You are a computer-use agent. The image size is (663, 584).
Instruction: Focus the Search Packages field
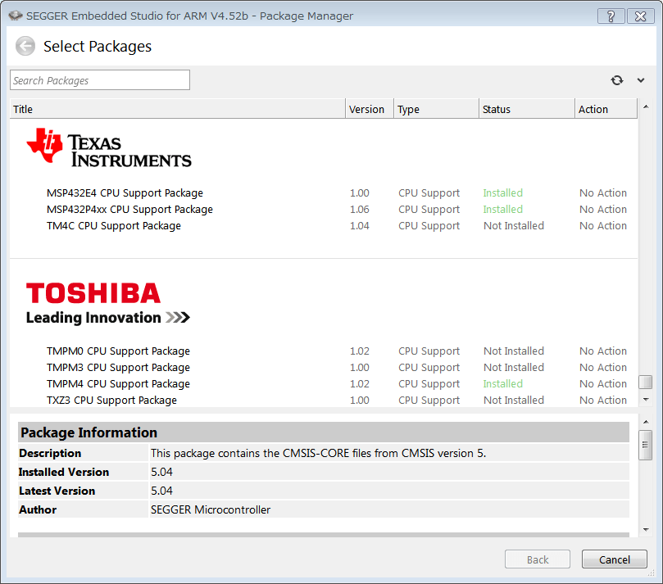click(100, 80)
